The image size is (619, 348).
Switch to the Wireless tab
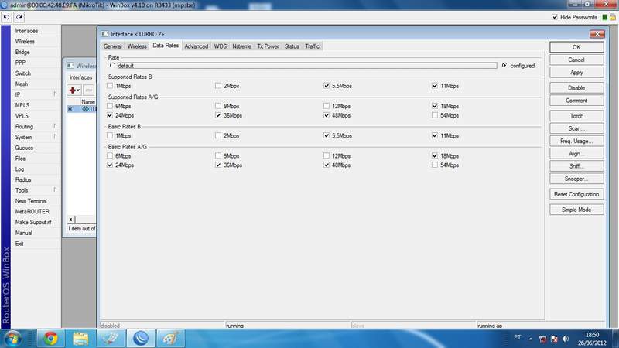[x=137, y=46]
